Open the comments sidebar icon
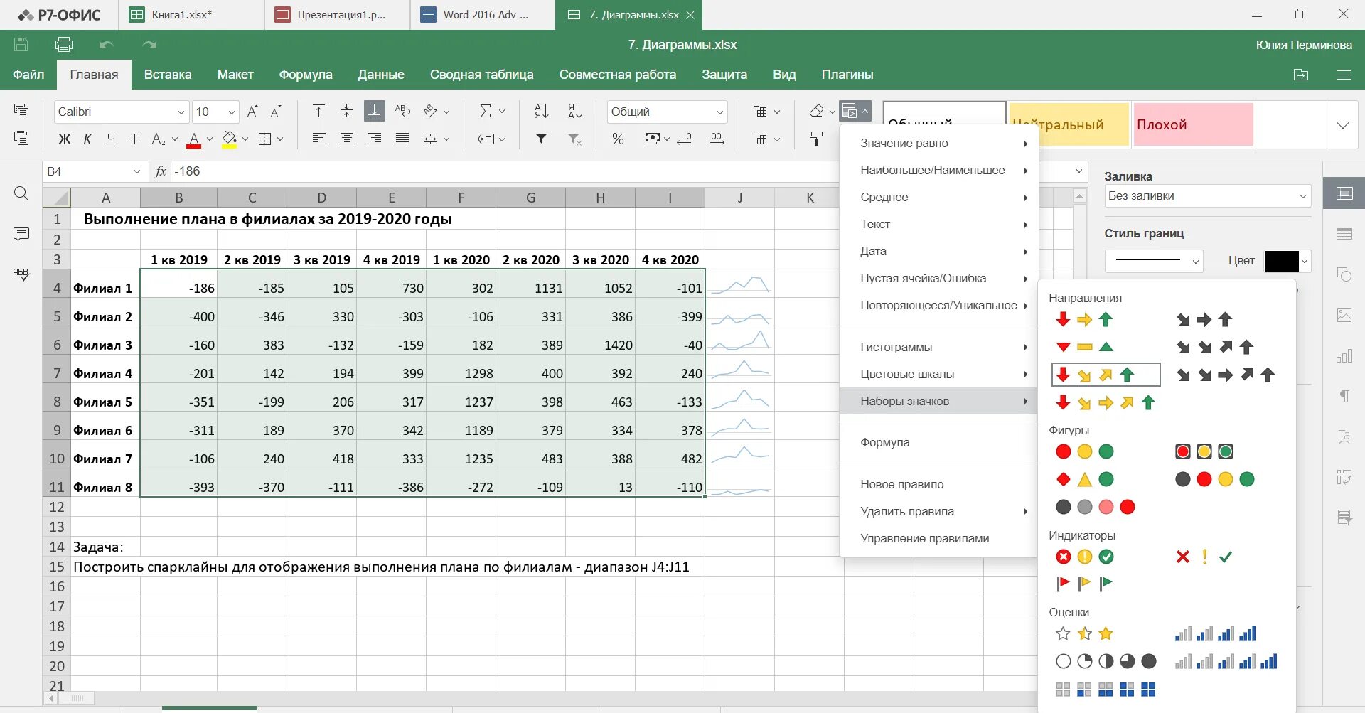This screenshot has height=713, width=1365. 21,234
